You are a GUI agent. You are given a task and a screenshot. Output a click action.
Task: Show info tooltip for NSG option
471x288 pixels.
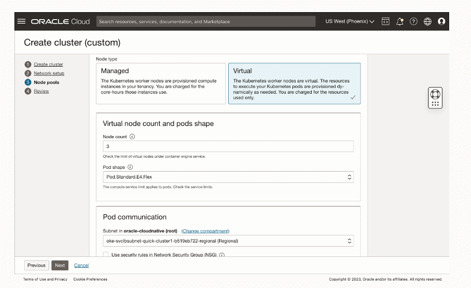point(222,255)
